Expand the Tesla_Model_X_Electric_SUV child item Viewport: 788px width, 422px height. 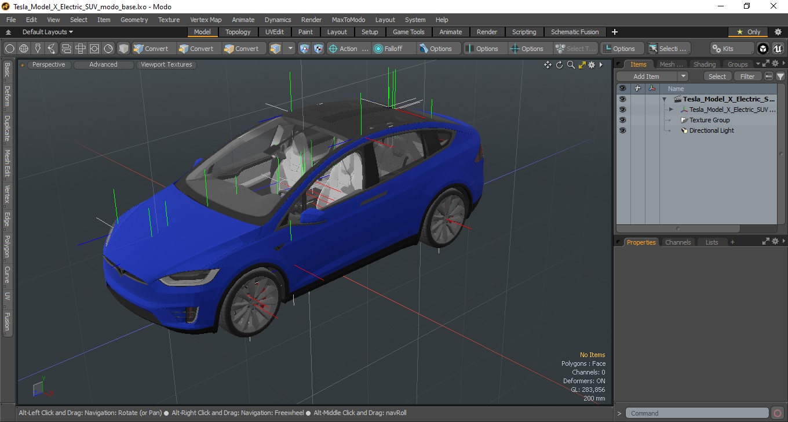coord(671,110)
